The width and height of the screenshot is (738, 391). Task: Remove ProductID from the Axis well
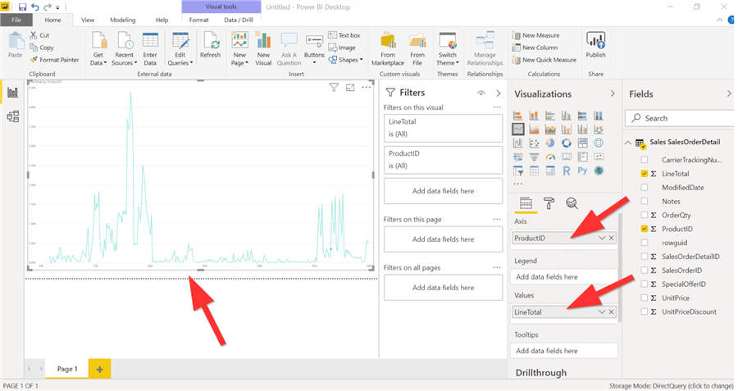pos(612,238)
